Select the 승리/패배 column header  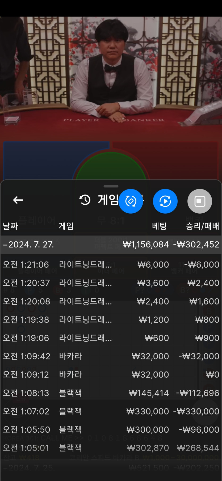[202, 226]
